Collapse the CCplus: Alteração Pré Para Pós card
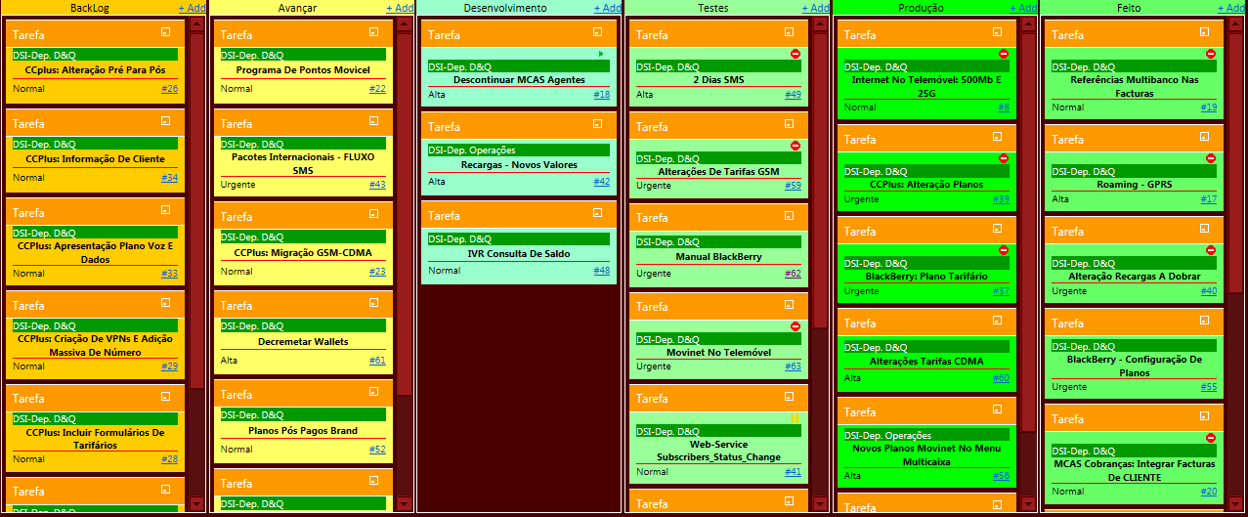The image size is (1248, 517). click(x=166, y=32)
